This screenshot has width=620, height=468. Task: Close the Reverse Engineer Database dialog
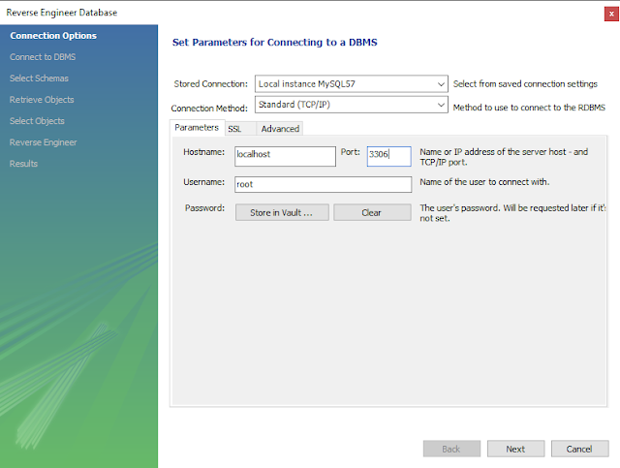click(x=611, y=14)
